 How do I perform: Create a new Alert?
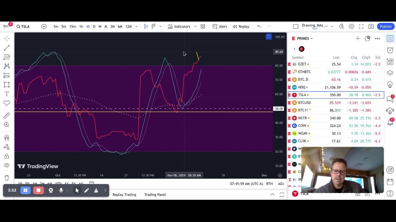[x=220, y=27]
